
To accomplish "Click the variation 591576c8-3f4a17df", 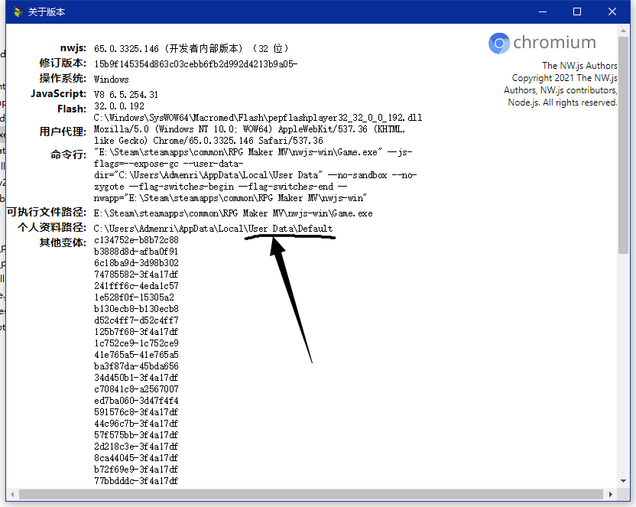I will (136, 412).
